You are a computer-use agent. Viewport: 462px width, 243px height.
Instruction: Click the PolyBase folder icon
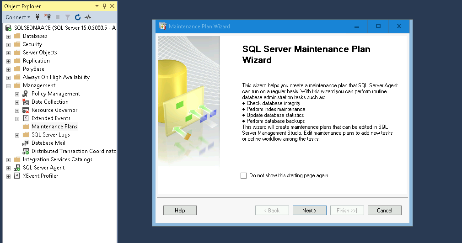(x=17, y=69)
